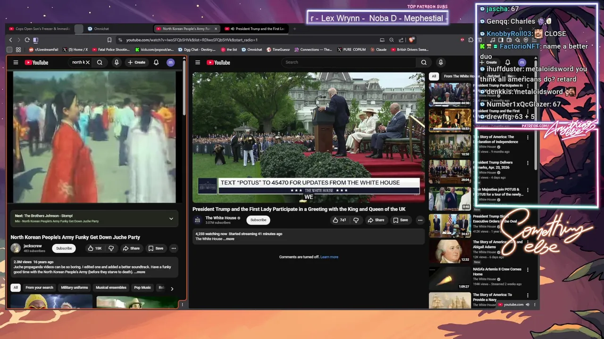Open options for 'President Trump Delivers Remarks' video
This screenshot has width=604, height=339.
[x=528, y=163]
